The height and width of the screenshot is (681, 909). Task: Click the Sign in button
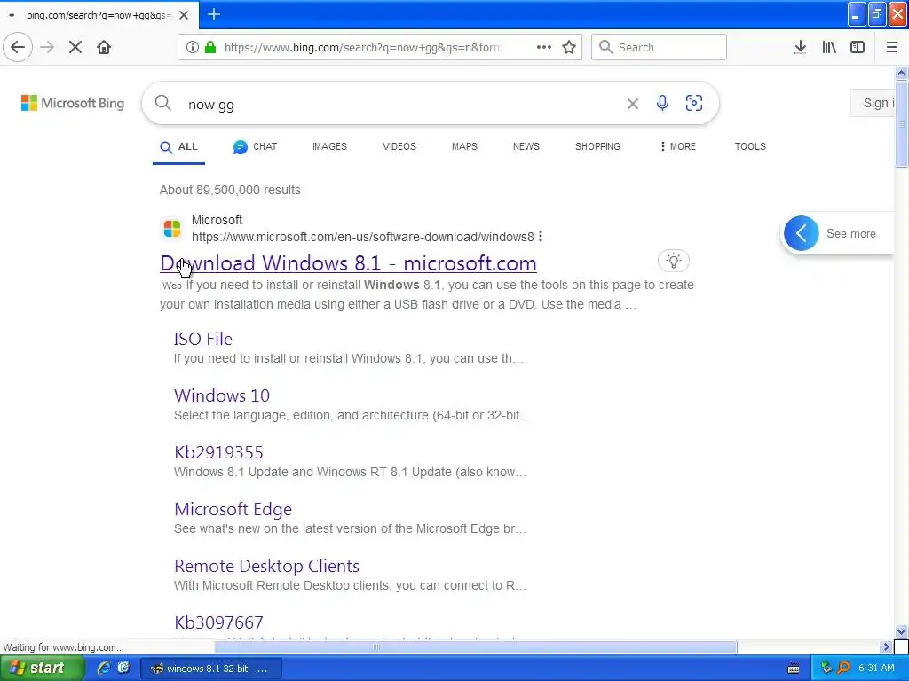tap(872, 103)
